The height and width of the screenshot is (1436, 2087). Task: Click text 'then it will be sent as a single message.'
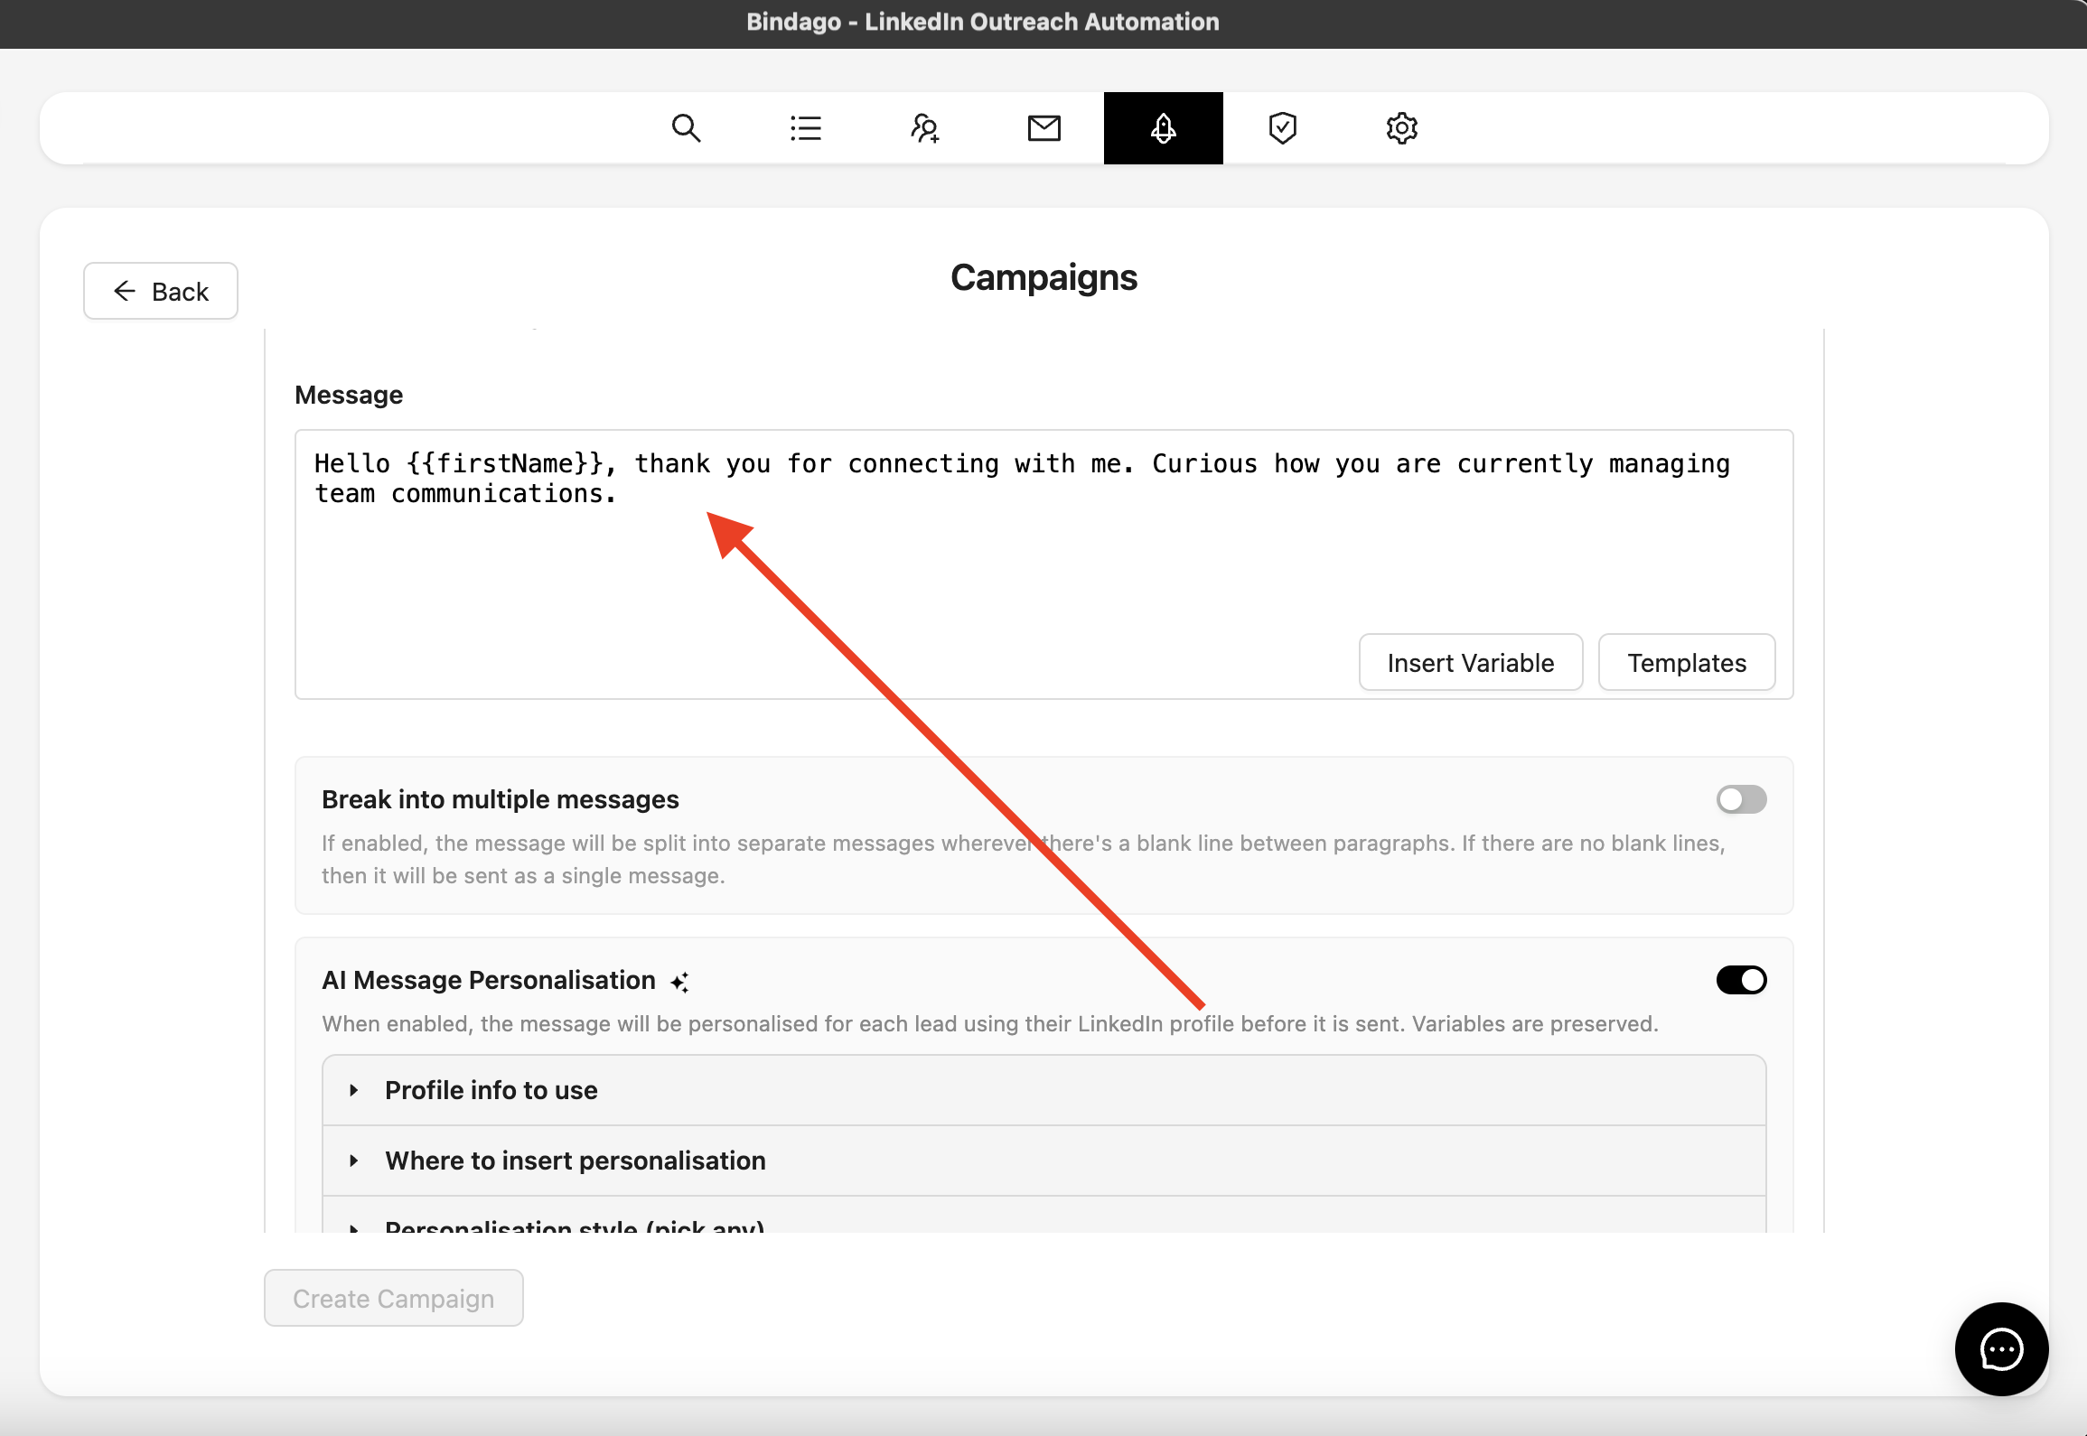523,875
